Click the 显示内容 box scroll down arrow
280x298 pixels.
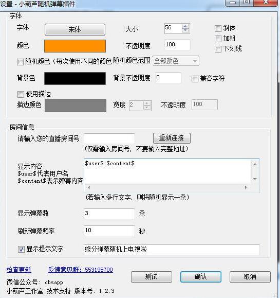click(x=255, y=179)
